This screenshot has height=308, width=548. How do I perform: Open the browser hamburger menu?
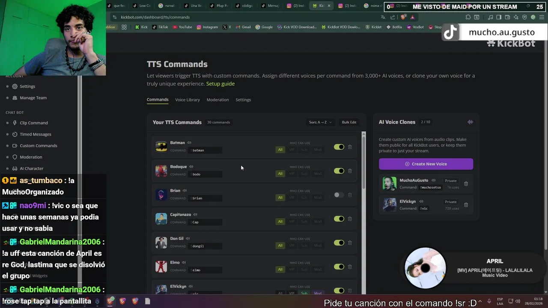(542, 17)
